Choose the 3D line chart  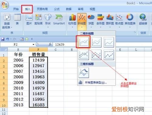pyautogui.click(x=84, y=73)
